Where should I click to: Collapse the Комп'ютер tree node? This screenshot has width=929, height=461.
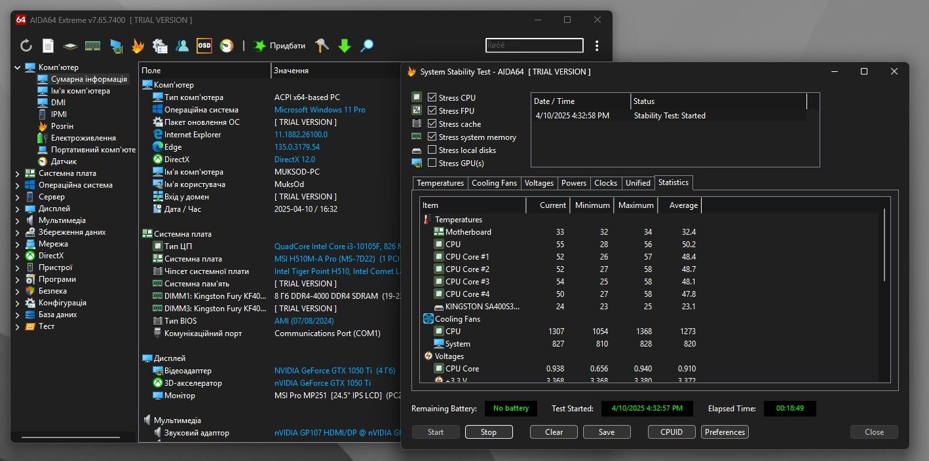[x=18, y=67]
